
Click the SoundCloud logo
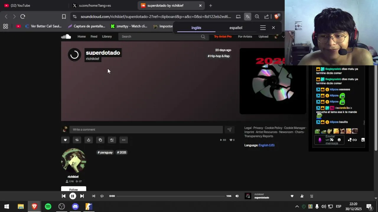[x=66, y=37]
